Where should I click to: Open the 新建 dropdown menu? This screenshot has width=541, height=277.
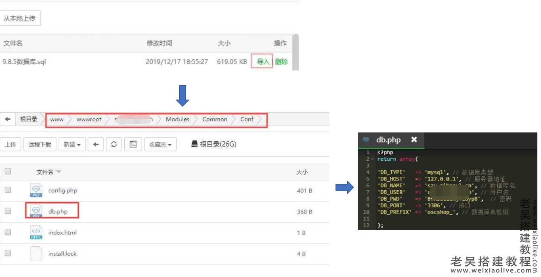pos(72,144)
